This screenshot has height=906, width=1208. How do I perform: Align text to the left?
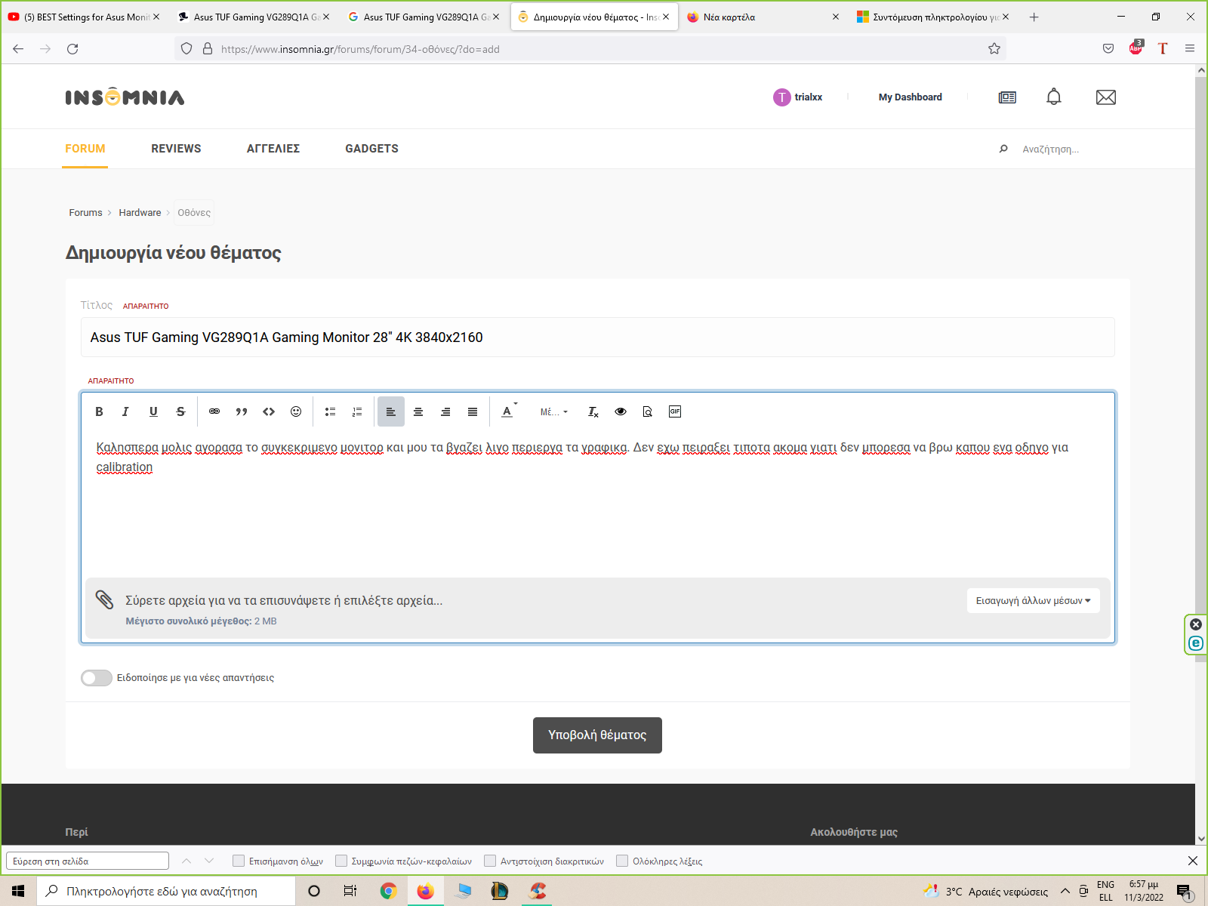[x=391, y=411]
